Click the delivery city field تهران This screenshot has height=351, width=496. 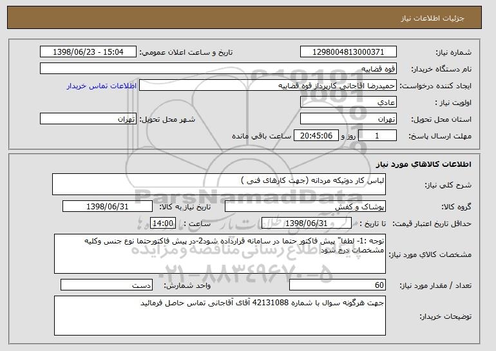pyautogui.click(x=88, y=119)
